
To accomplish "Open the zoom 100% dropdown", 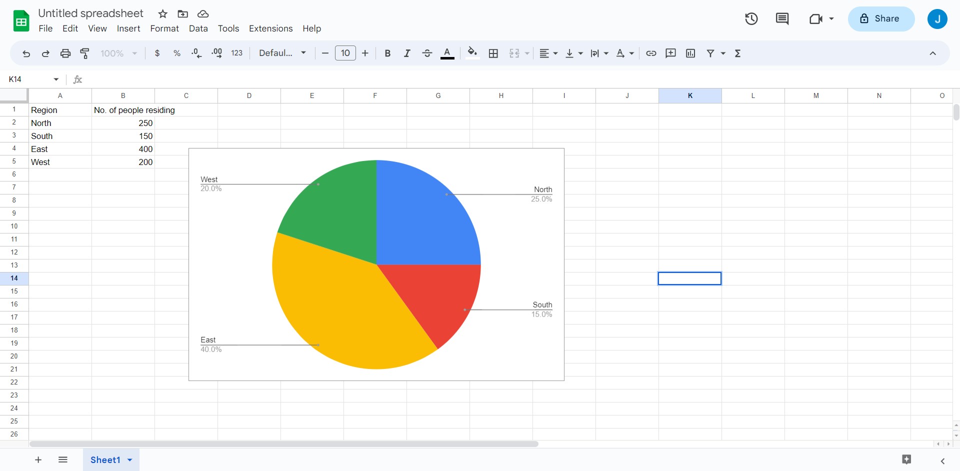I will point(118,53).
